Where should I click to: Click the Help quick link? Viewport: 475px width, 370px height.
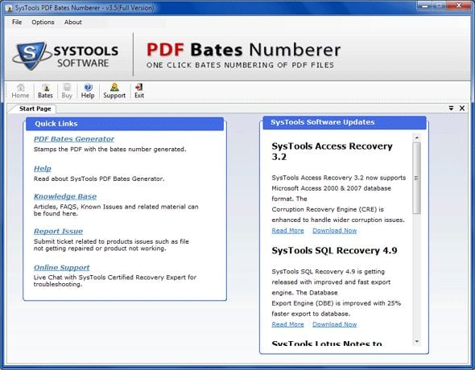pos(43,169)
